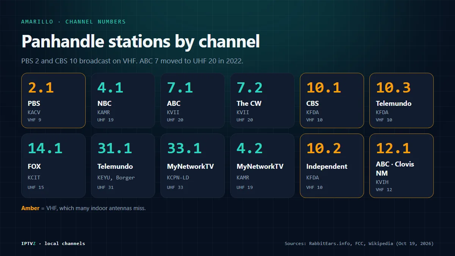Click the Sources: RabbitEars.info citation text
Screen dimensions: 455x256
click(x=359, y=243)
